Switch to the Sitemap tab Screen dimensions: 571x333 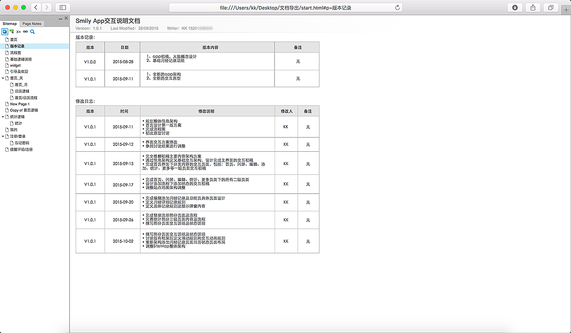[x=10, y=23]
